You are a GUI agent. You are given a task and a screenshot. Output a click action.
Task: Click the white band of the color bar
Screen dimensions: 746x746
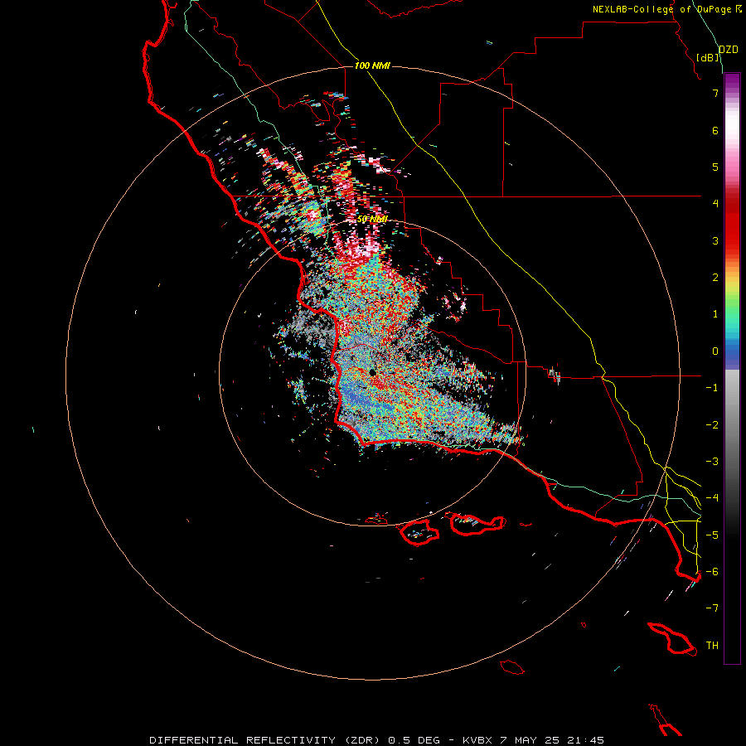coord(732,124)
